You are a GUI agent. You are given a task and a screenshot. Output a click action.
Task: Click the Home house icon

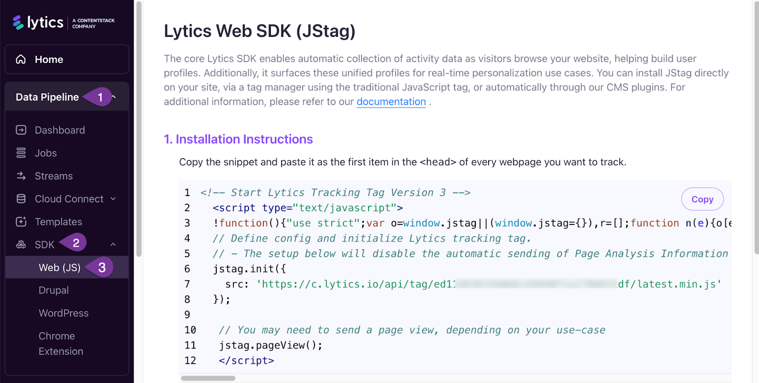[x=21, y=59]
